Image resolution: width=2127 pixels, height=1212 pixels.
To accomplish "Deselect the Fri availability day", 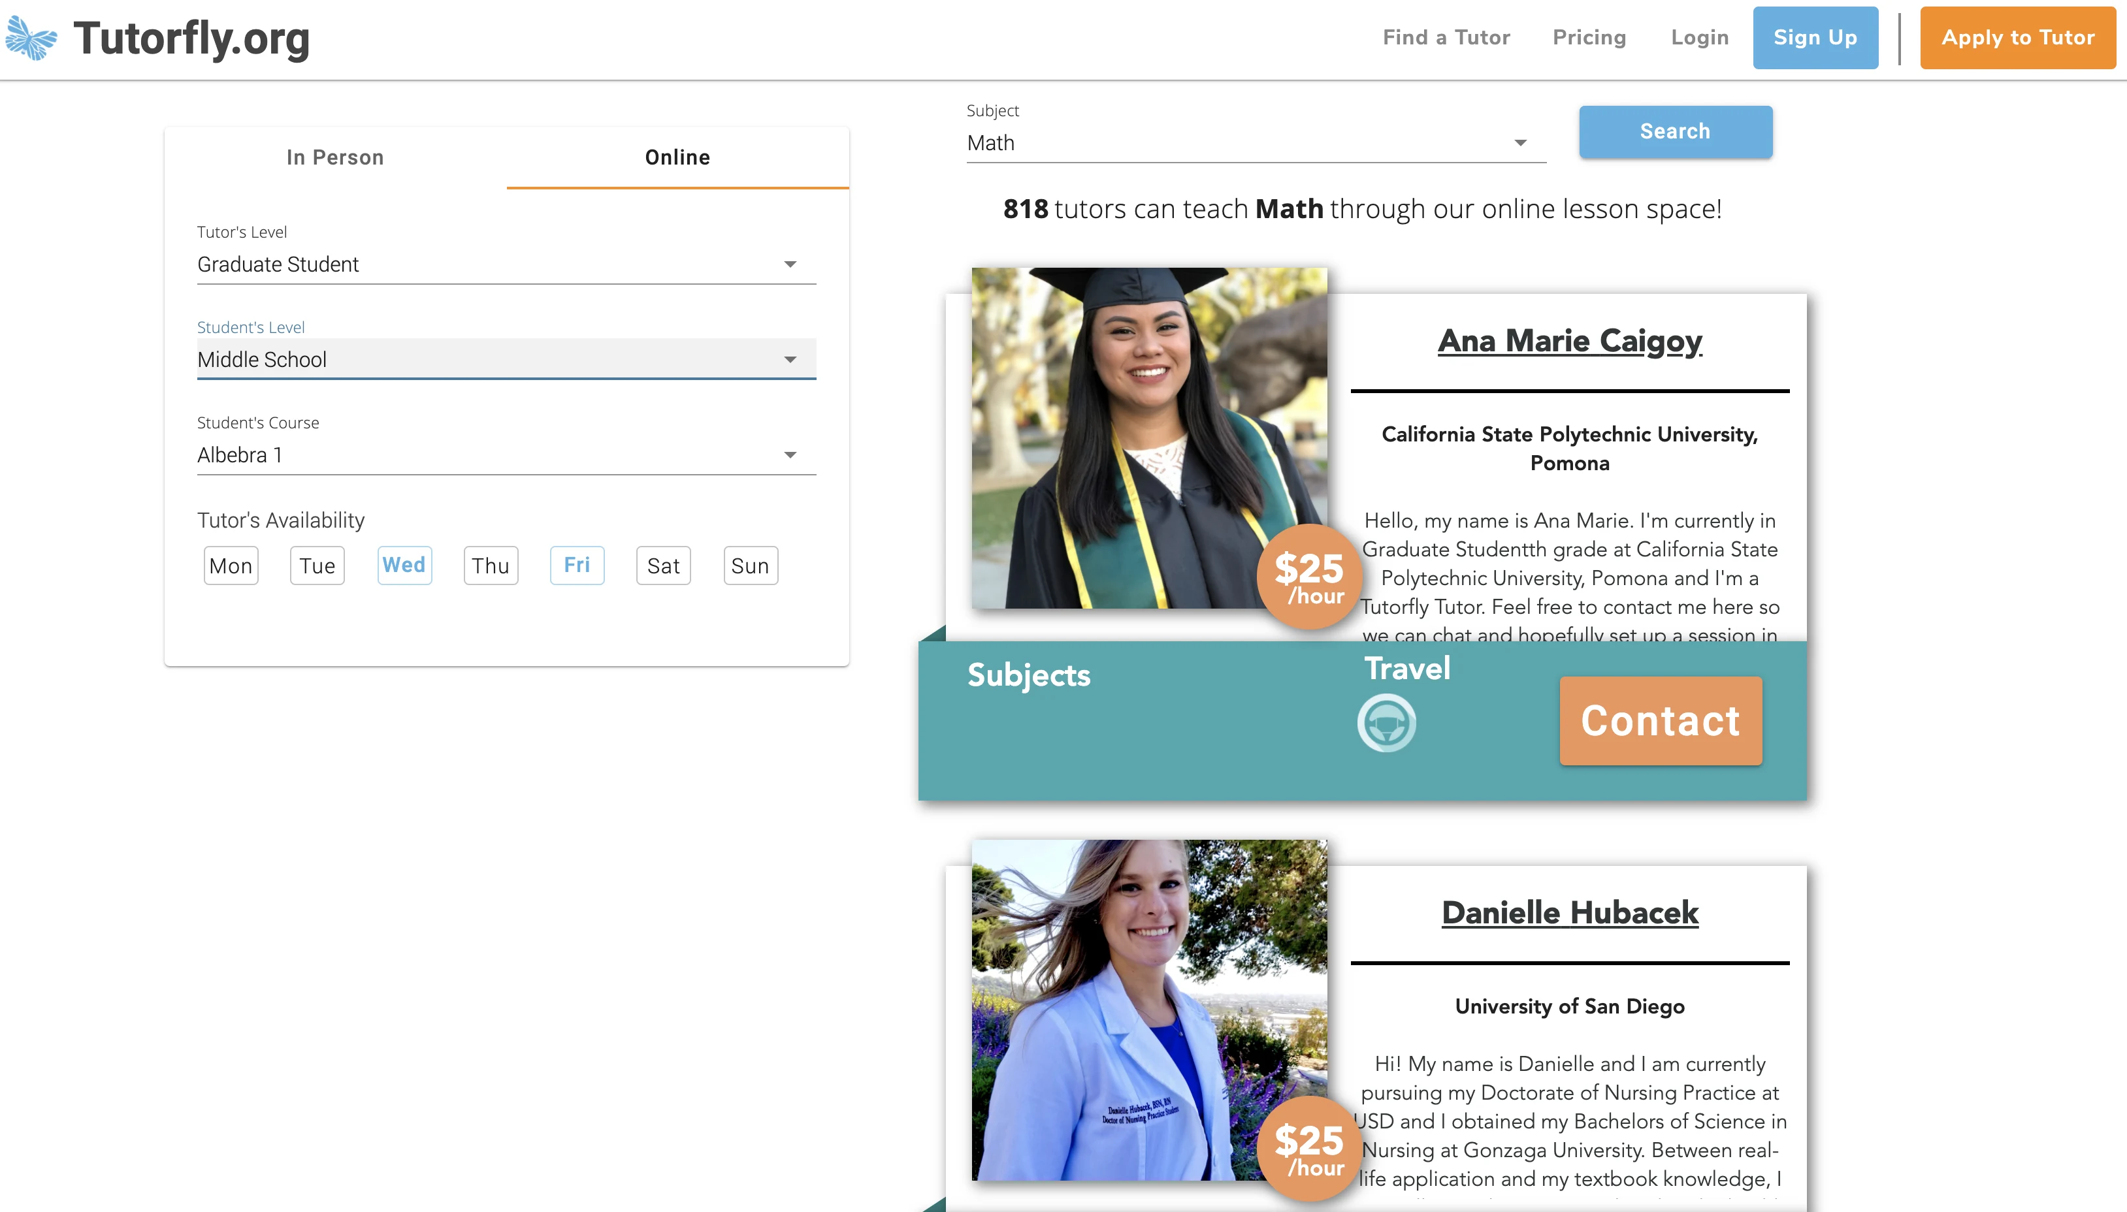I will pos(577,566).
